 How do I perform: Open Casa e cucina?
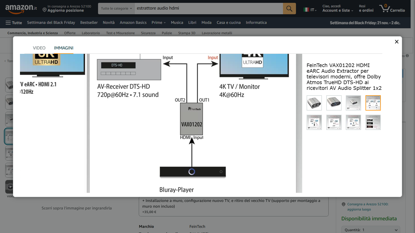(x=229, y=23)
